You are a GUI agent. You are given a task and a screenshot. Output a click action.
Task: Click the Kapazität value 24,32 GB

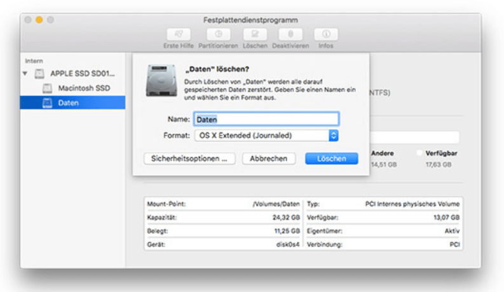pyautogui.click(x=286, y=218)
